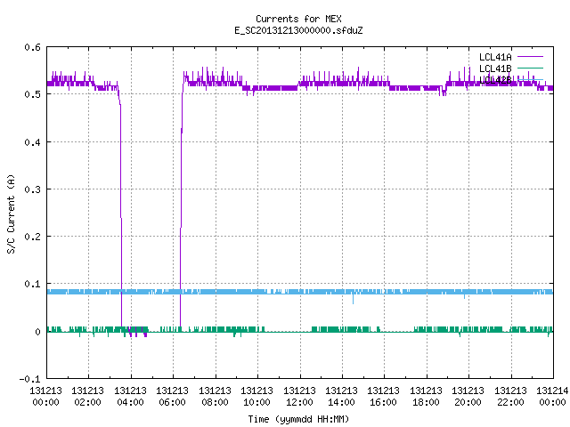Click the "131213 10:00" x-axis tick label

(256, 396)
